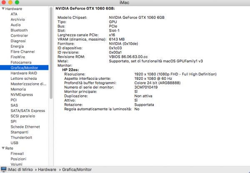Open SCSI parallelo entry
The image size is (250, 173).
(23, 116)
